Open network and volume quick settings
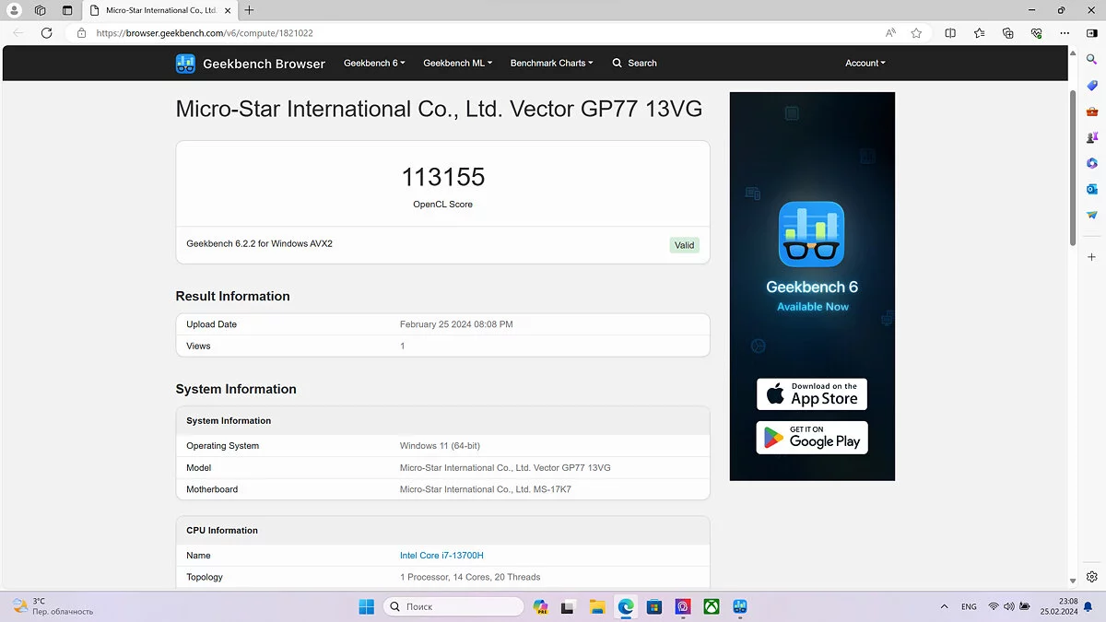Screen dimensions: 1106x622 1009,607
